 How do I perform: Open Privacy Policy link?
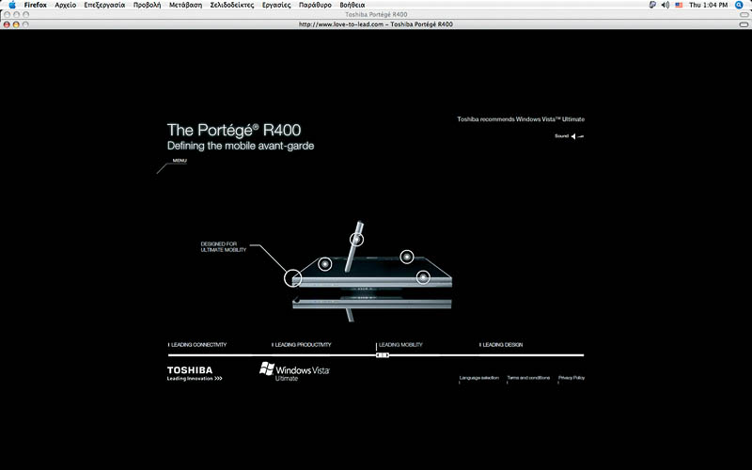pos(572,378)
